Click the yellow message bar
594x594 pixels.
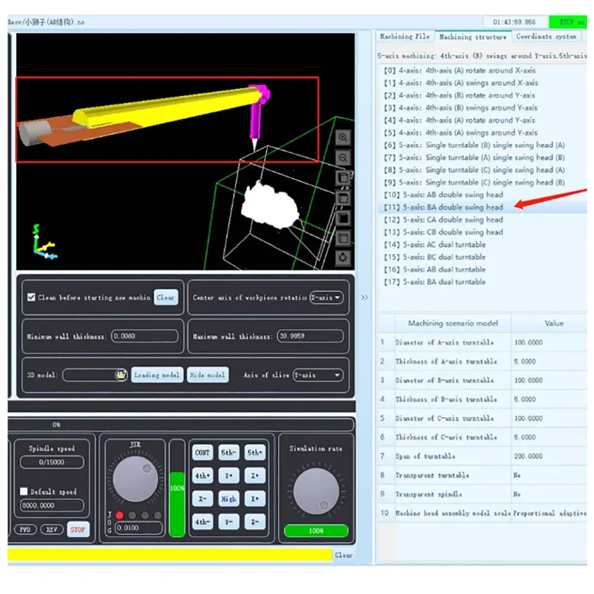170,555
